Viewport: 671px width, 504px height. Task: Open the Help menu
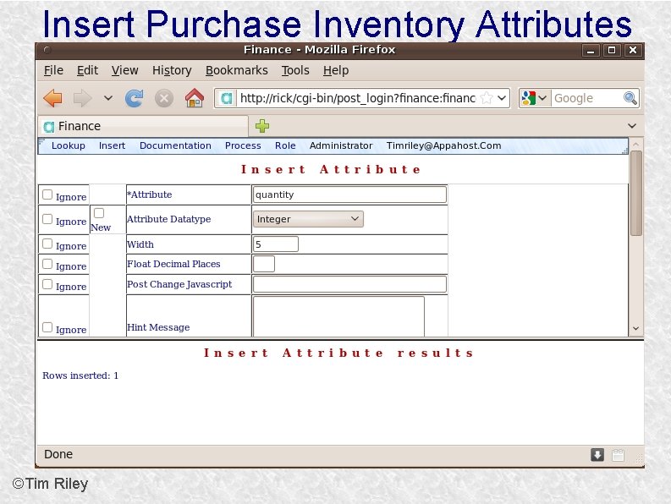336,70
